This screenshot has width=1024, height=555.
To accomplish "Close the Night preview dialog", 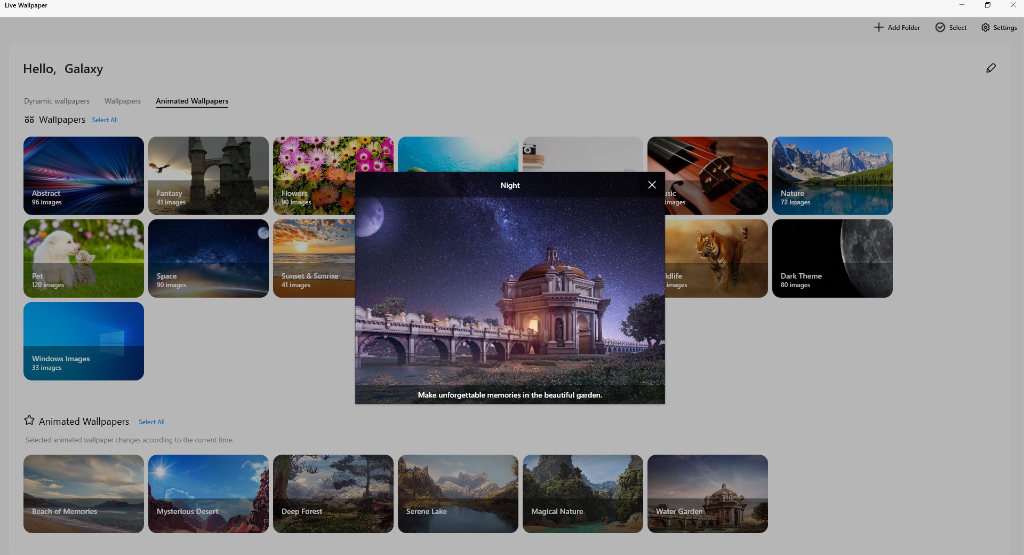I will (652, 185).
